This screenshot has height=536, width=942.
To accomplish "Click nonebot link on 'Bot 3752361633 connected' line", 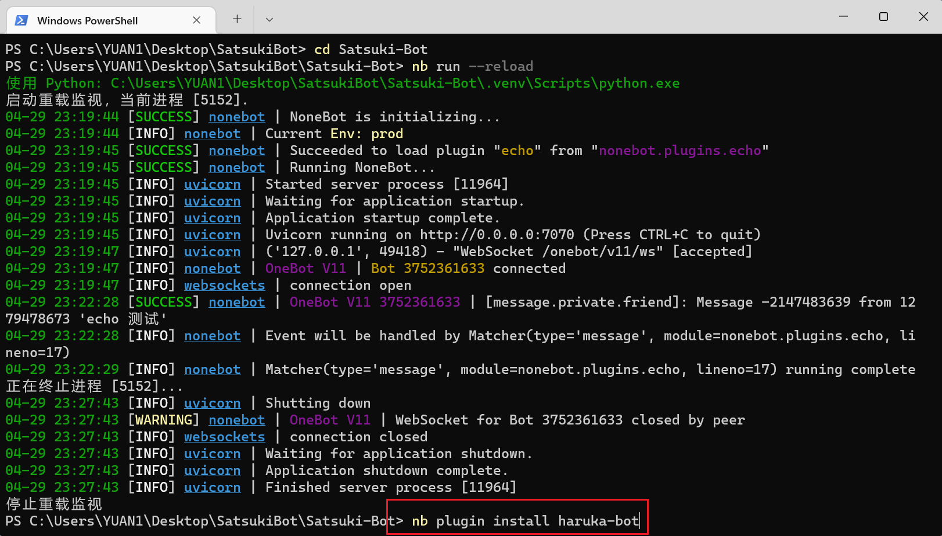I will point(213,268).
